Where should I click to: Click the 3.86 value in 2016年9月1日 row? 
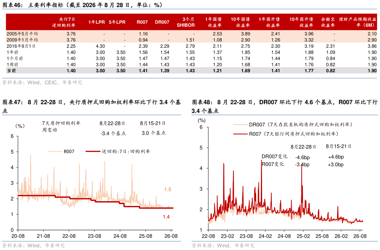372,46
